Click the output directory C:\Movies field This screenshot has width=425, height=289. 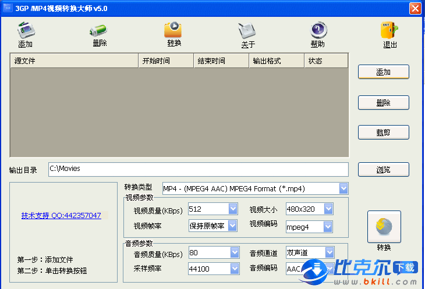(199, 169)
